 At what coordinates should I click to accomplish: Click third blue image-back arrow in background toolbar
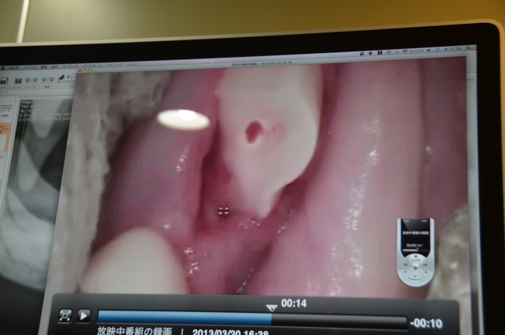click(x=44, y=79)
